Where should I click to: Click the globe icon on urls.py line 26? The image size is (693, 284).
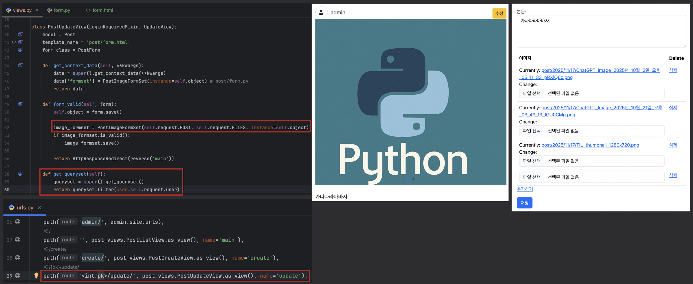(18, 222)
